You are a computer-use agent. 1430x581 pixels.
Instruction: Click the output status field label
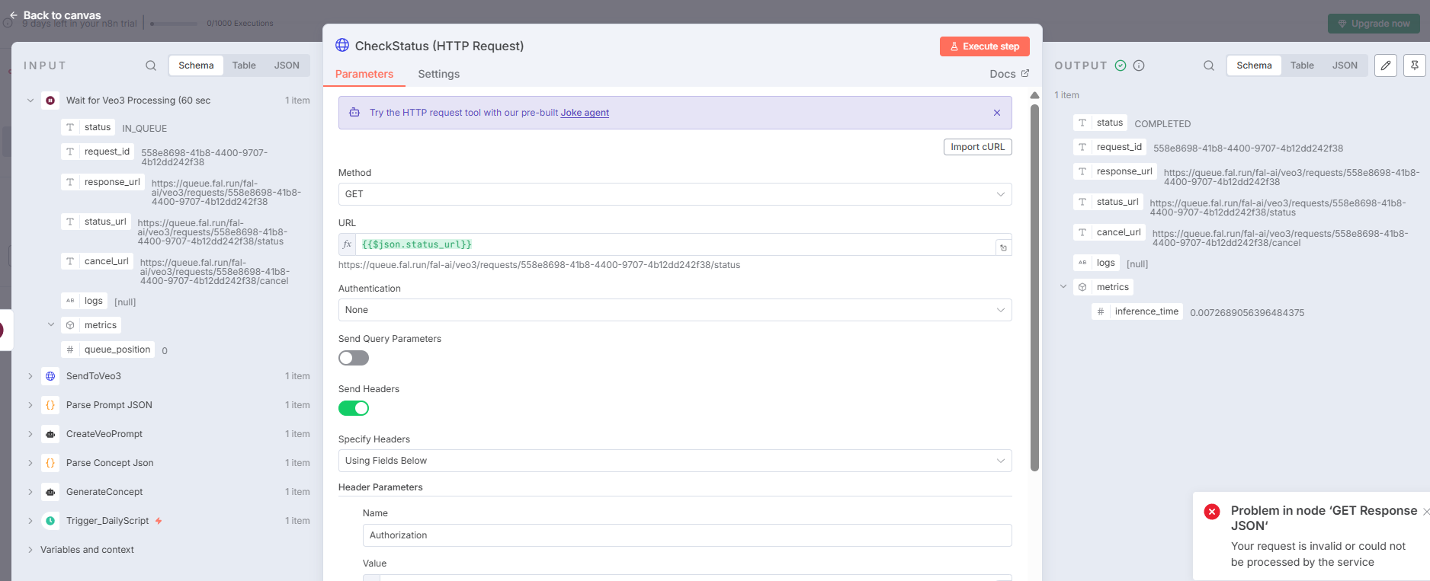pyautogui.click(x=1109, y=123)
